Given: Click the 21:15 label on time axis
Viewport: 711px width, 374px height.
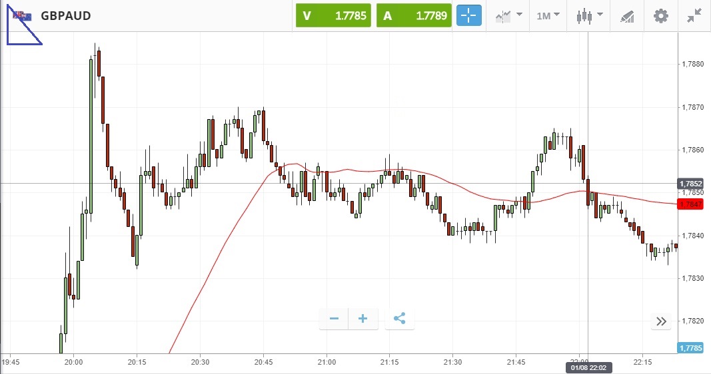Looking at the screenshot, I should [x=389, y=362].
